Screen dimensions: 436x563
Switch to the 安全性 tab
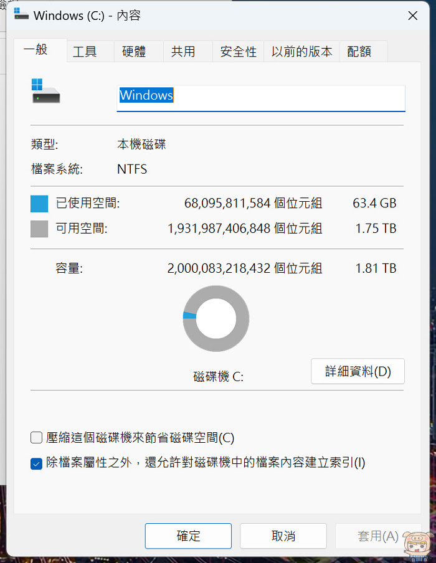(238, 52)
